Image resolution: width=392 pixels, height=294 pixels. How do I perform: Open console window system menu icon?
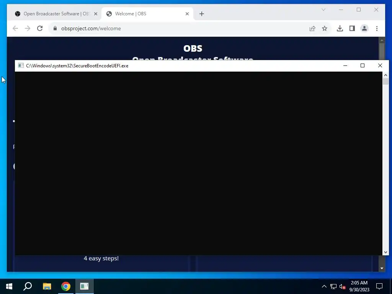click(21, 65)
